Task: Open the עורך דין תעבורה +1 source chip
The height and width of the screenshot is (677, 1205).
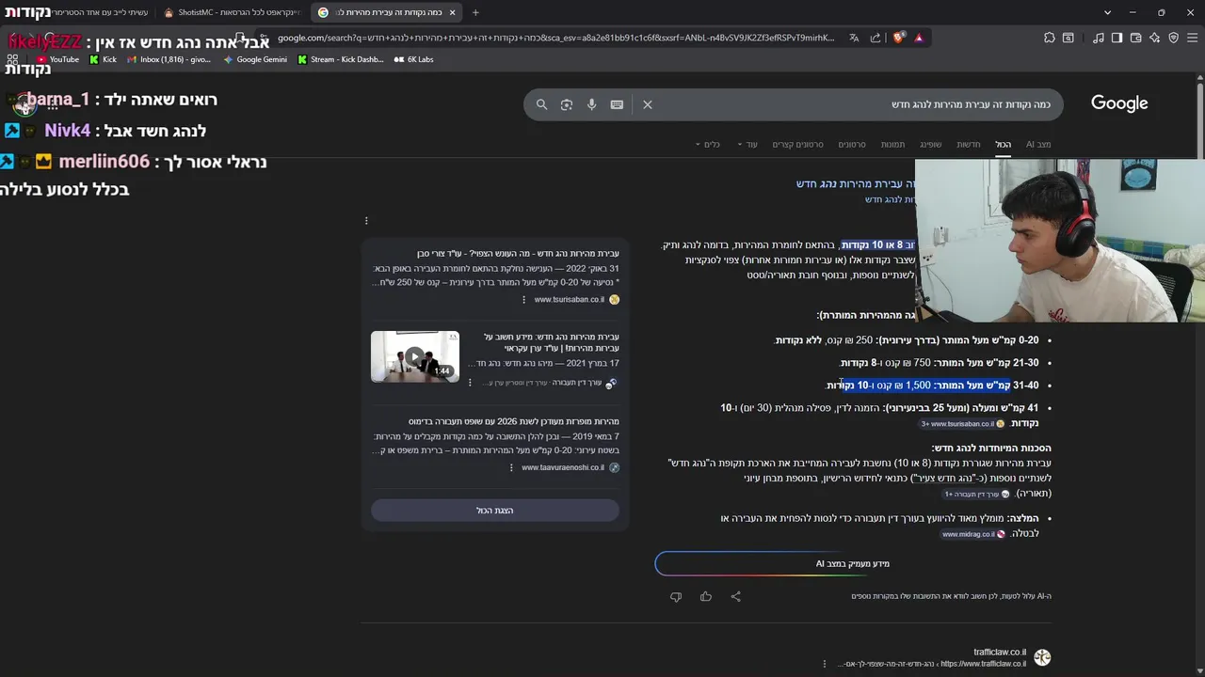Action: coord(977,494)
